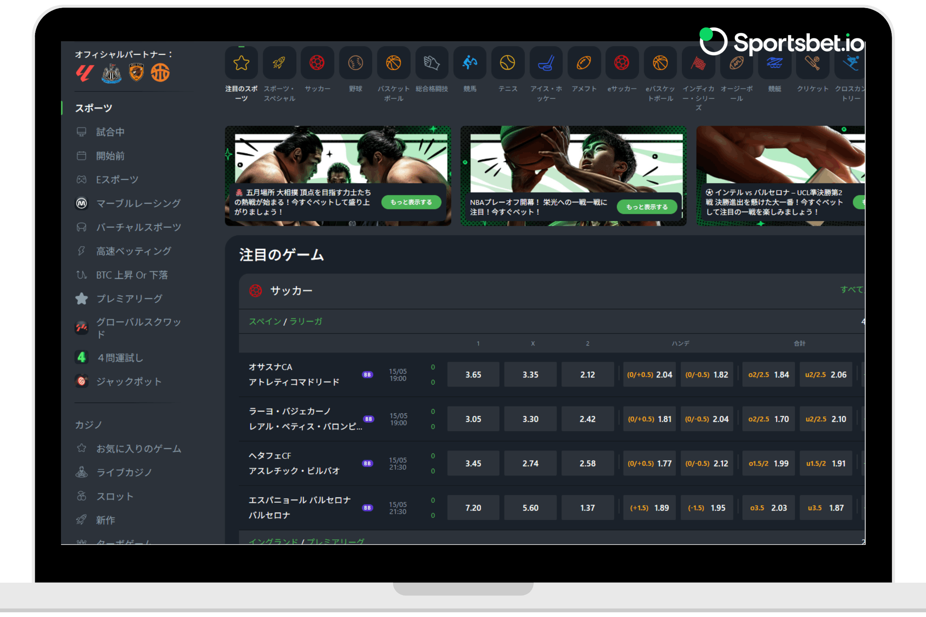Open Eスポーツ section

(x=107, y=180)
